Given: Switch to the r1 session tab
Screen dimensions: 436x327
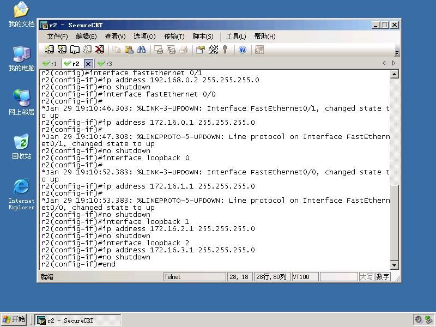Looking at the screenshot, I should (50, 64).
